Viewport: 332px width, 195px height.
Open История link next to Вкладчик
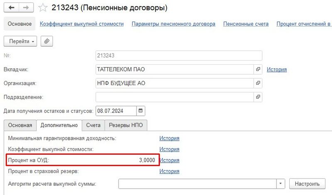click(x=276, y=69)
